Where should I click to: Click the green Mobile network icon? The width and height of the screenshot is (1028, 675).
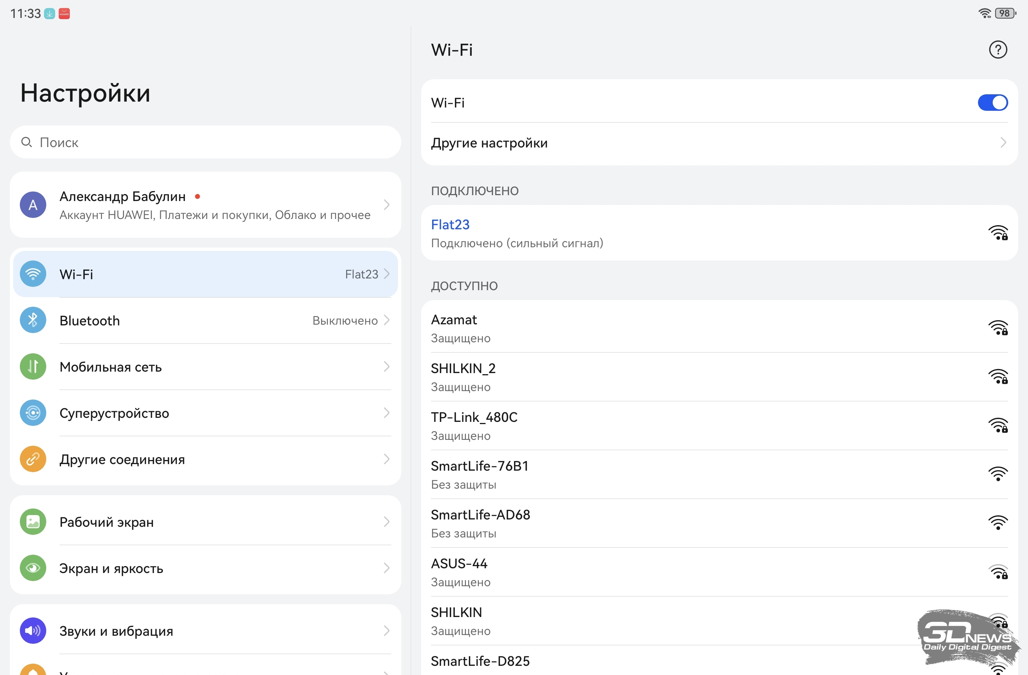pyautogui.click(x=33, y=366)
